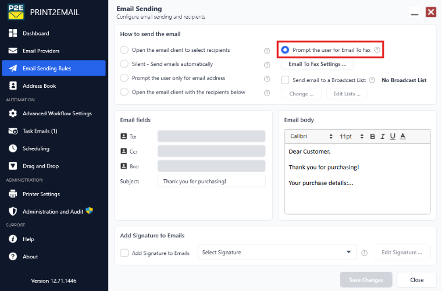Image resolution: width=442 pixels, height=291 pixels.
Task: Select Open the email client to select recipients
Action: click(124, 50)
